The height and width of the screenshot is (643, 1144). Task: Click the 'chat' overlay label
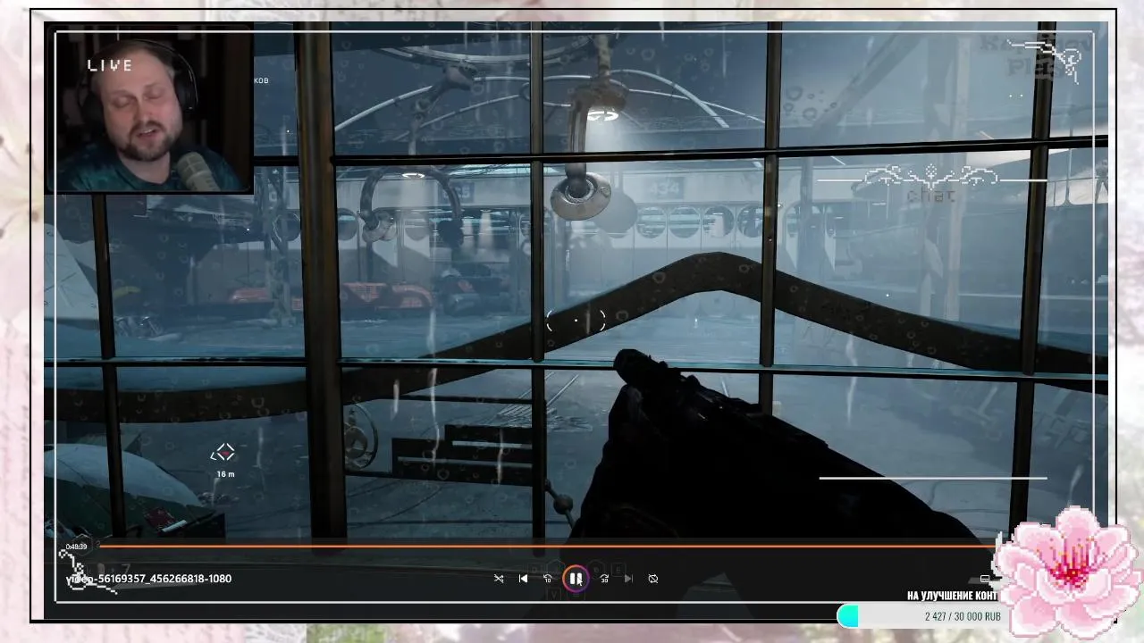[x=931, y=195]
